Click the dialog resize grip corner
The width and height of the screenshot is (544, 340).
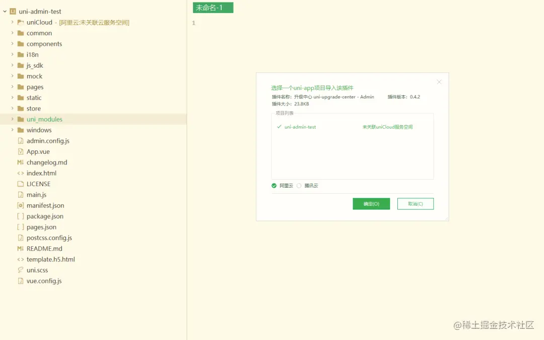(446, 218)
